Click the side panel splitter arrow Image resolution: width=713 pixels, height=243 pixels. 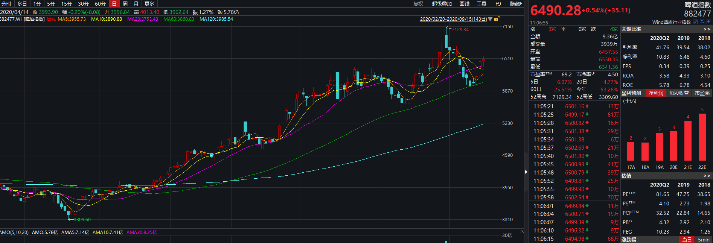[526, 172]
